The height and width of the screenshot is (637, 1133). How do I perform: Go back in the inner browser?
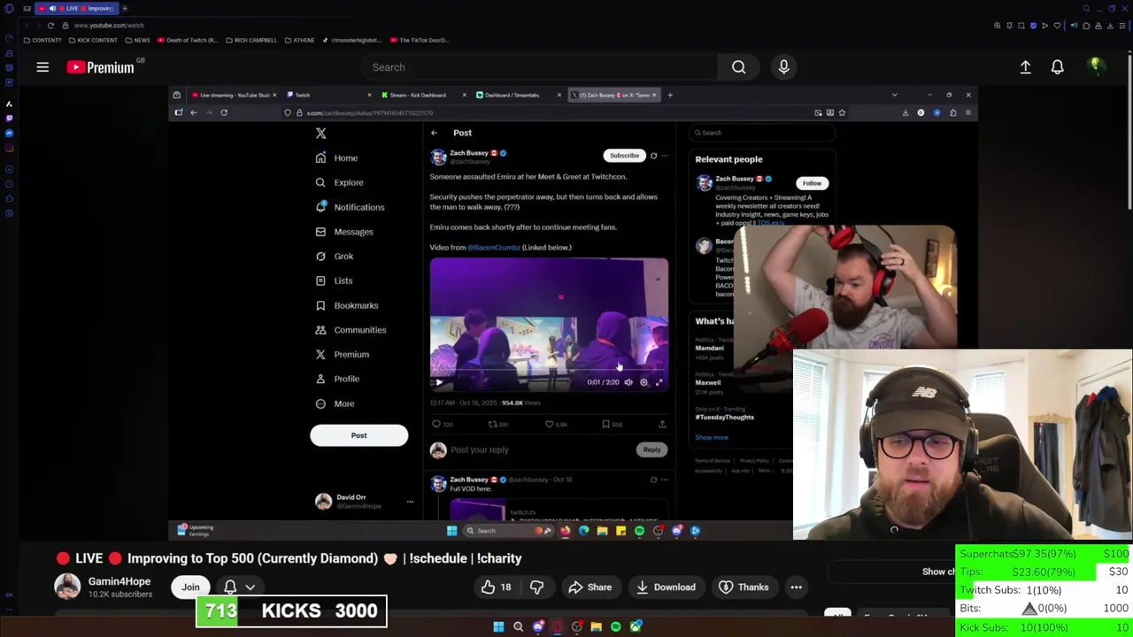[193, 112]
